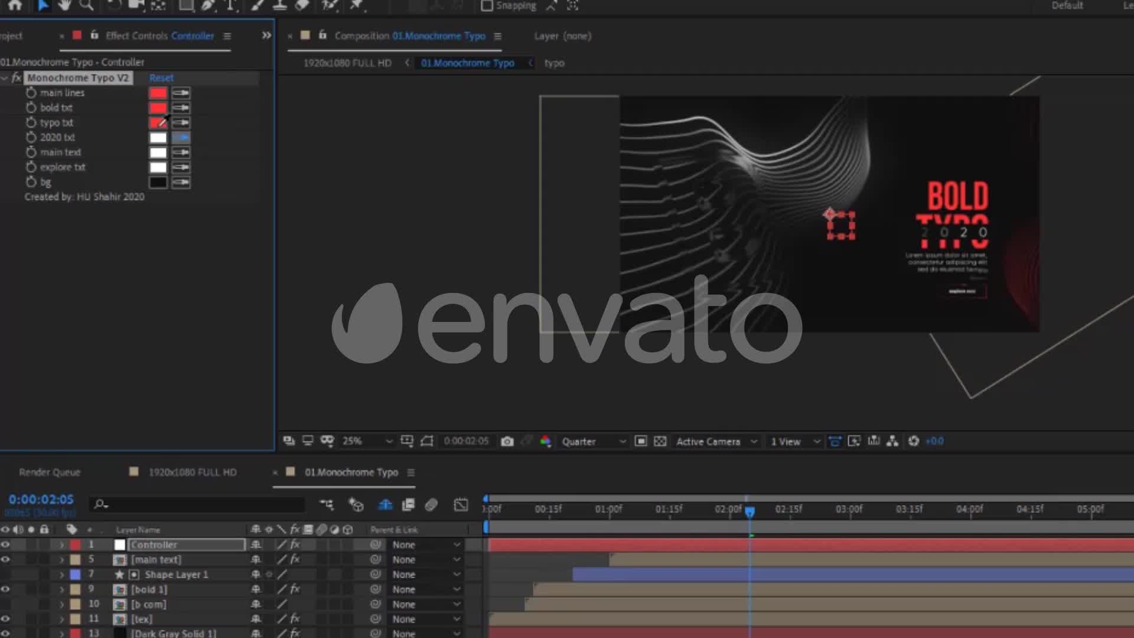Hide the [tex] layer eye

coord(5,619)
